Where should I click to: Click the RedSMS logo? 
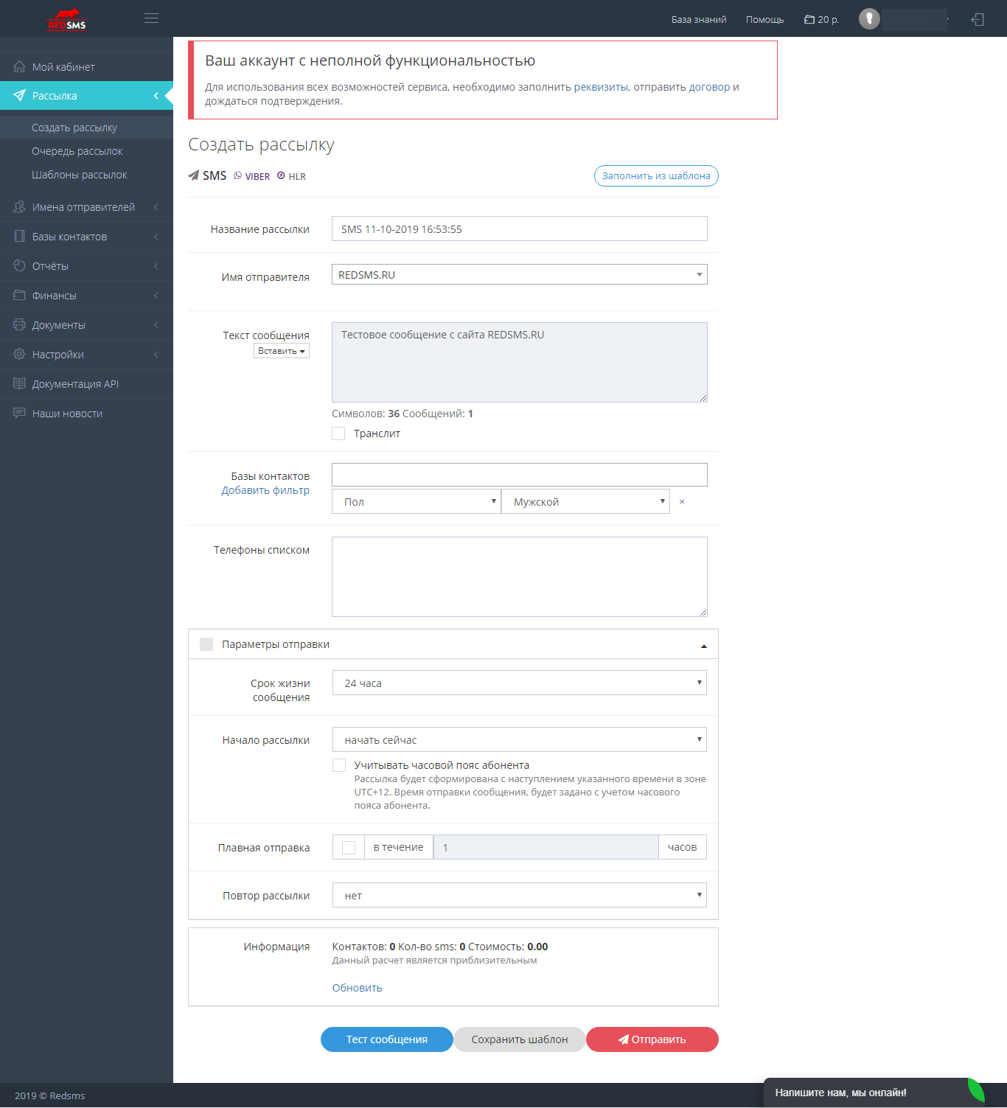coord(67,19)
